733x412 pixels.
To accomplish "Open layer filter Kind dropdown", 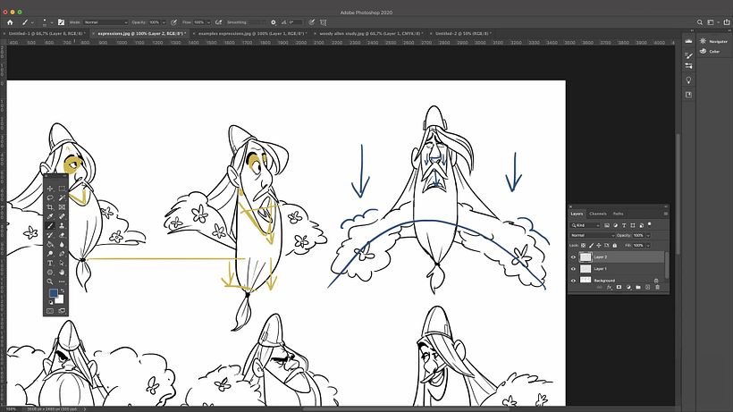I will (586, 225).
